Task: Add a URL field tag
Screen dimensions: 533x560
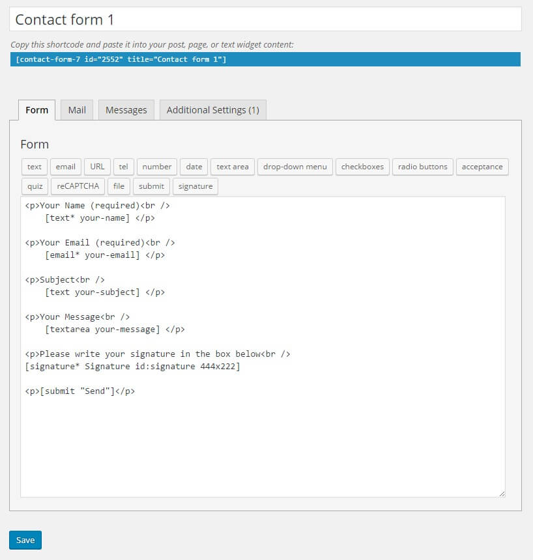Action: pos(97,167)
